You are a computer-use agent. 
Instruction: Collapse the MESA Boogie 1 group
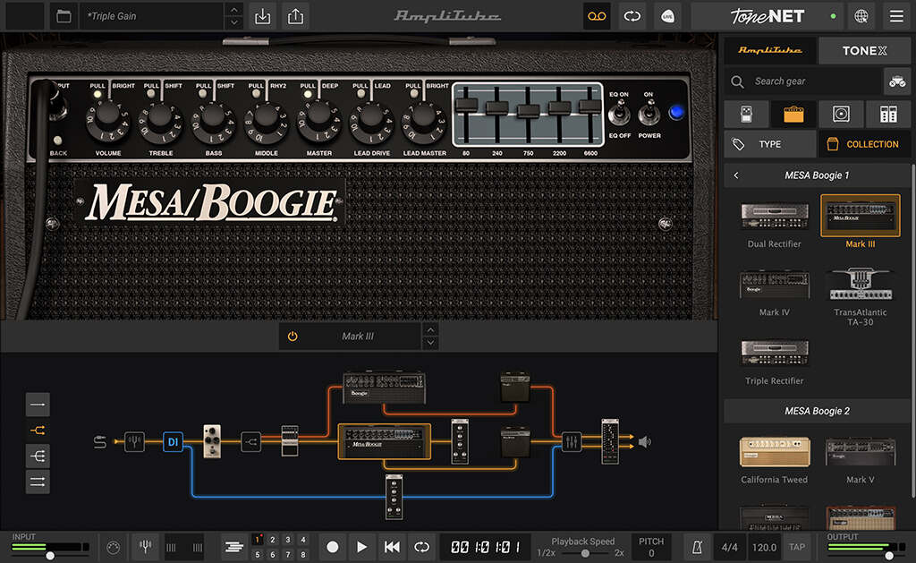coord(736,175)
